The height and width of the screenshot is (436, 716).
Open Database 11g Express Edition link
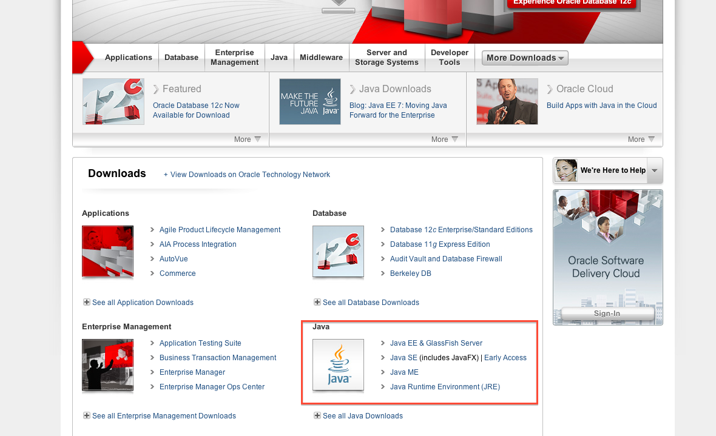coord(440,244)
